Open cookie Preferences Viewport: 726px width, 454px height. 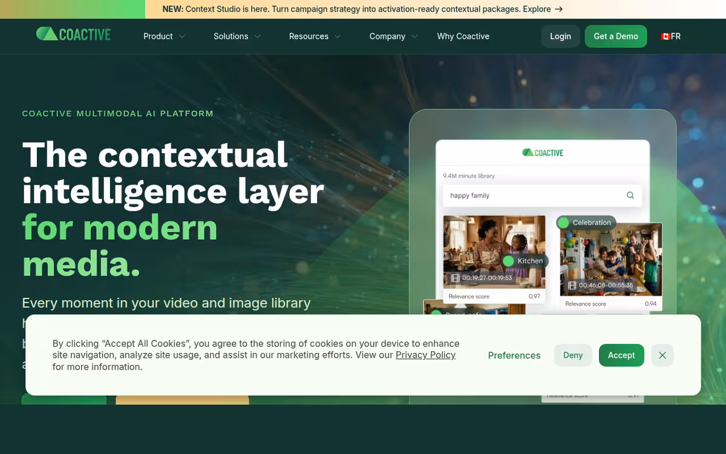pyautogui.click(x=514, y=355)
